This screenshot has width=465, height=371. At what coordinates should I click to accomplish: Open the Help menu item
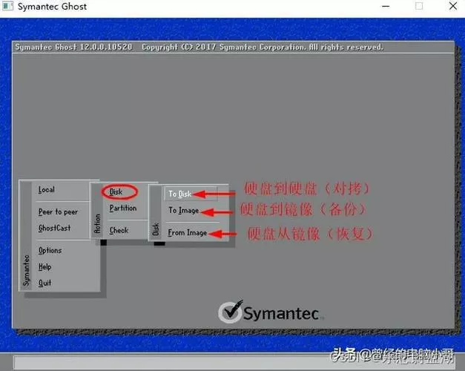coord(44,267)
